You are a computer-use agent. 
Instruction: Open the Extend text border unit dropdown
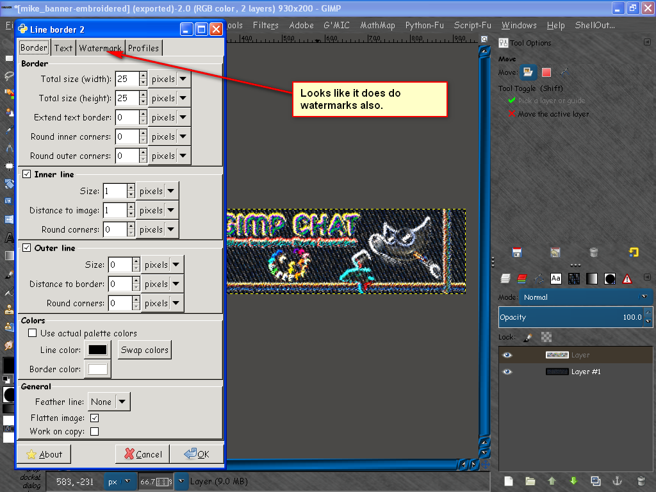(169, 118)
